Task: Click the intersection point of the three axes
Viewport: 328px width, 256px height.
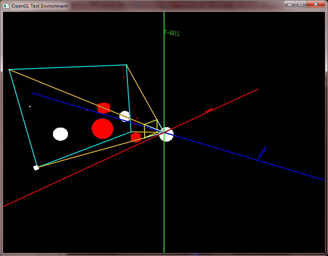Action: [x=164, y=132]
